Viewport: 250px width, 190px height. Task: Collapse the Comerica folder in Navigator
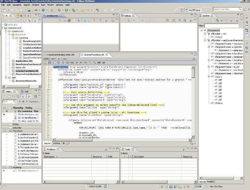pyautogui.click(x=13, y=38)
